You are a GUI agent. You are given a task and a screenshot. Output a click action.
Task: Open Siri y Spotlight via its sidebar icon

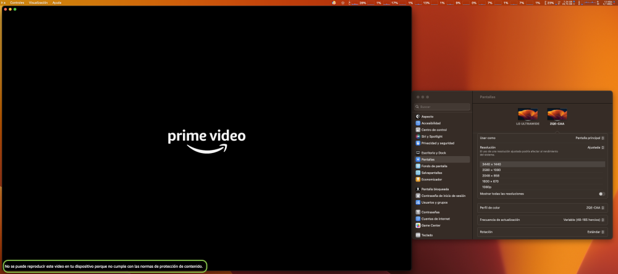tap(418, 136)
